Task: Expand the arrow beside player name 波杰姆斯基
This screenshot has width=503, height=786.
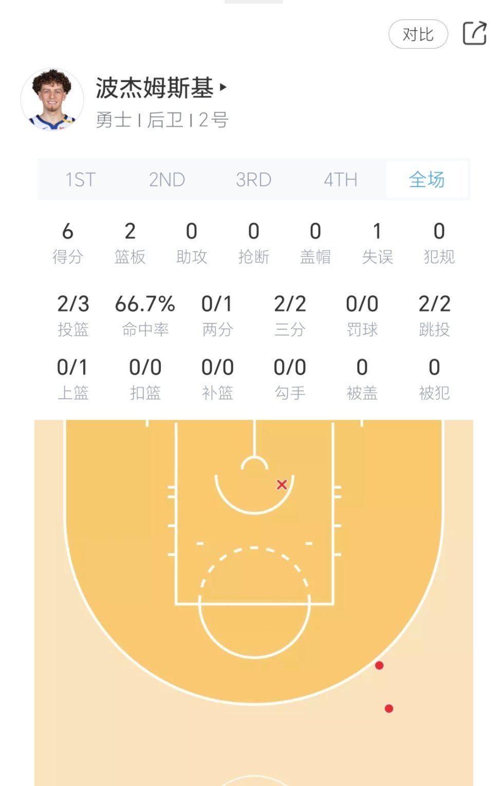Action: tap(223, 87)
